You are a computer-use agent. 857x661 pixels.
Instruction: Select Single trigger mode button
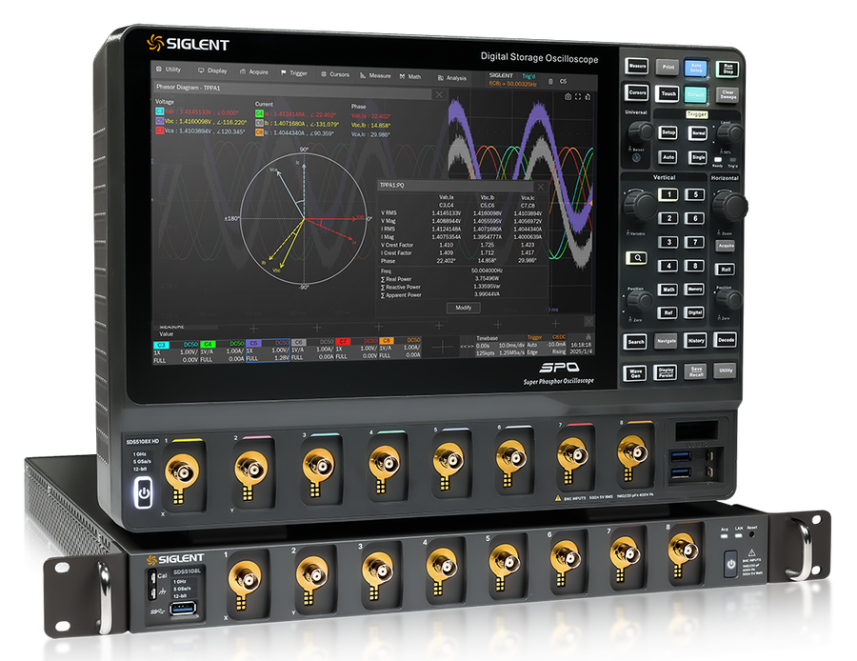(699, 157)
